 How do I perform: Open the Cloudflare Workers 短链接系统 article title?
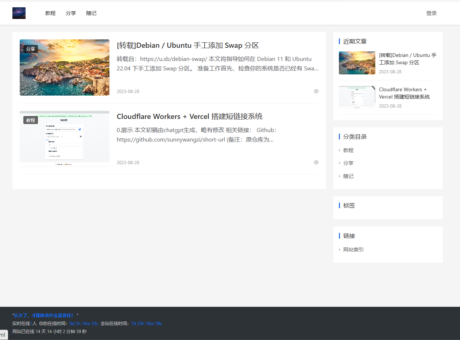click(190, 116)
